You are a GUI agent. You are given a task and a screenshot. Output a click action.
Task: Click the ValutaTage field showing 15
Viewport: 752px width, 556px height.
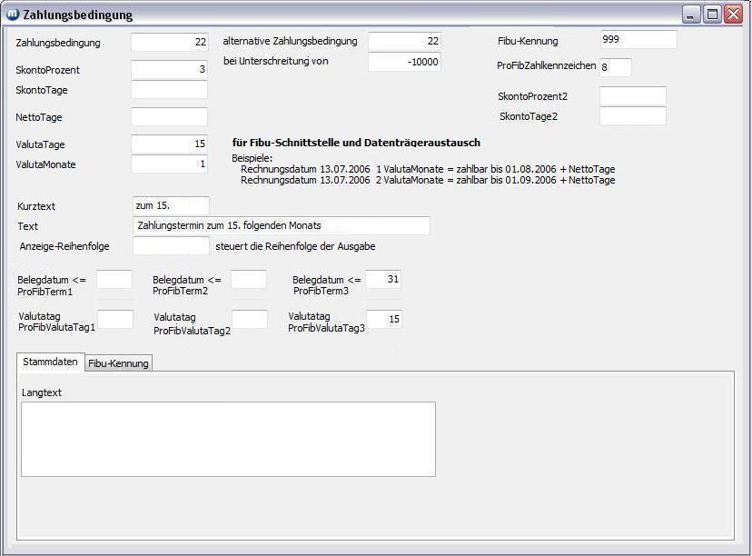click(x=170, y=144)
